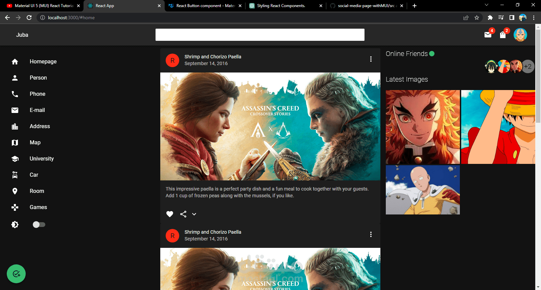This screenshot has height=290, width=541.
Task: Click the E-mail envelope icon in sidebar
Action: click(x=15, y=110)
